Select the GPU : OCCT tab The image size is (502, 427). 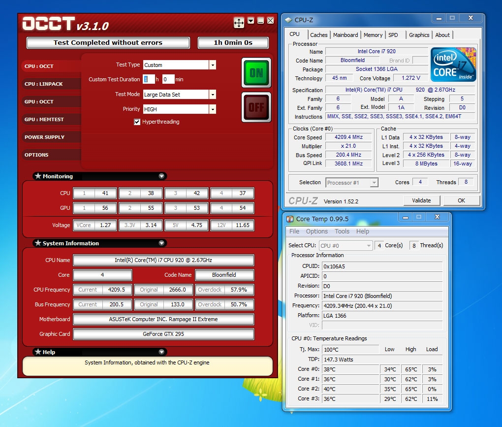click(x=51, y=101)
